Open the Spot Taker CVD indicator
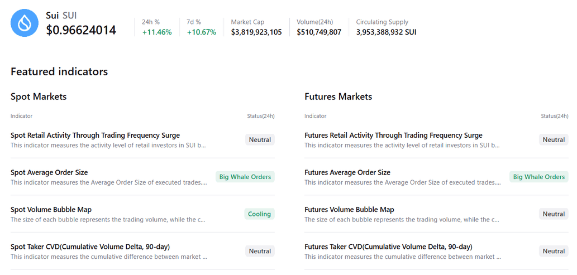Screen dimensions: 577x275 point(90,247)
